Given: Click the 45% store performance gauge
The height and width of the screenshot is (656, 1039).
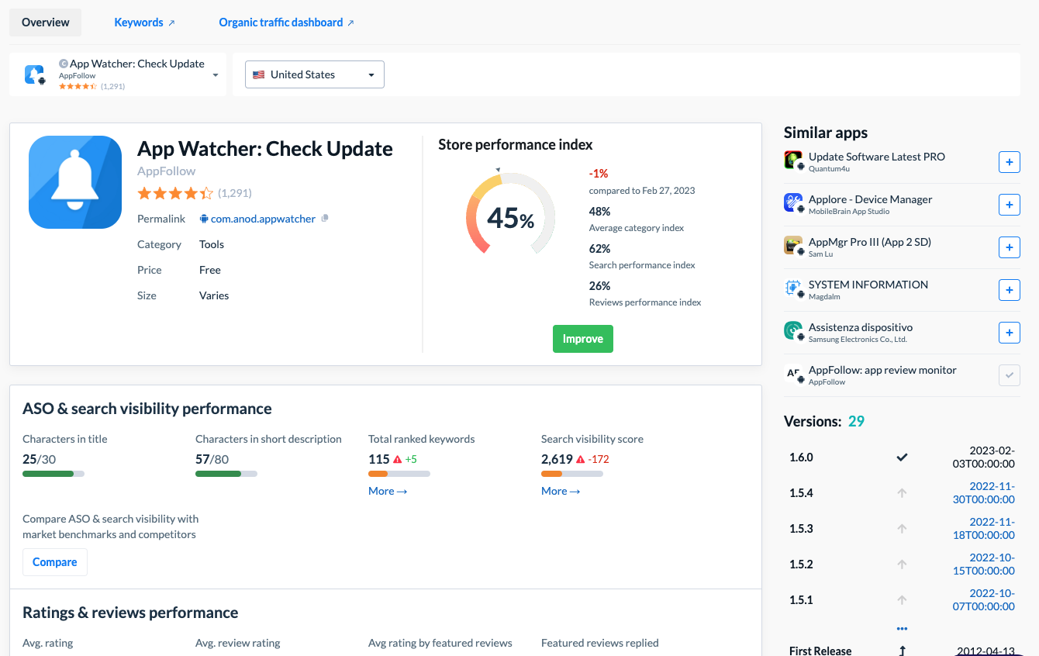Looking at the screenshot, I should coord(510,214).
